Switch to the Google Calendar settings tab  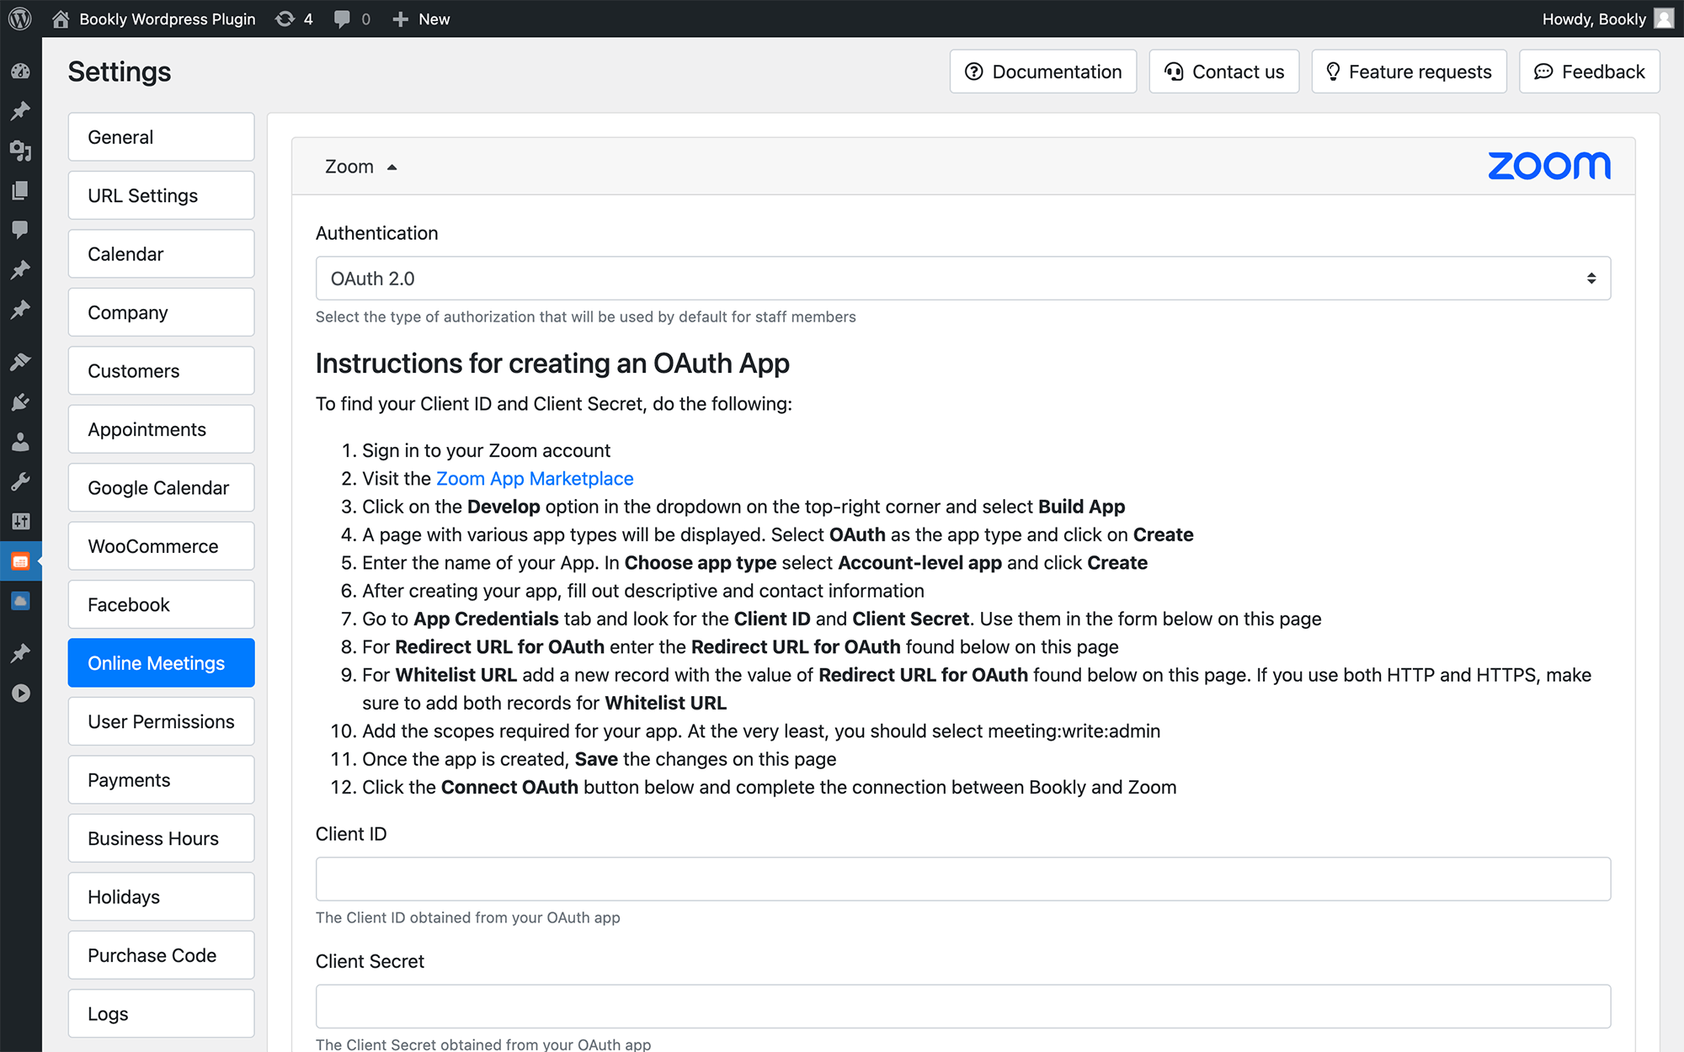pyautogui.click(x=161, y=487)
